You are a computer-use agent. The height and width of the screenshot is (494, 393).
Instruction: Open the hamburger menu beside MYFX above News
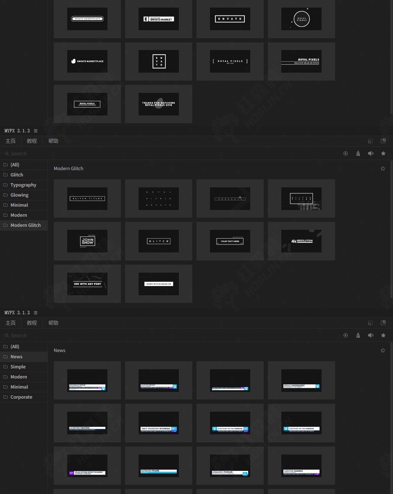tap(36, 313)
